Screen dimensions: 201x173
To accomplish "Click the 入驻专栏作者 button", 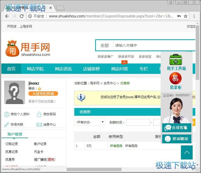I will click(x=43, y=94).
